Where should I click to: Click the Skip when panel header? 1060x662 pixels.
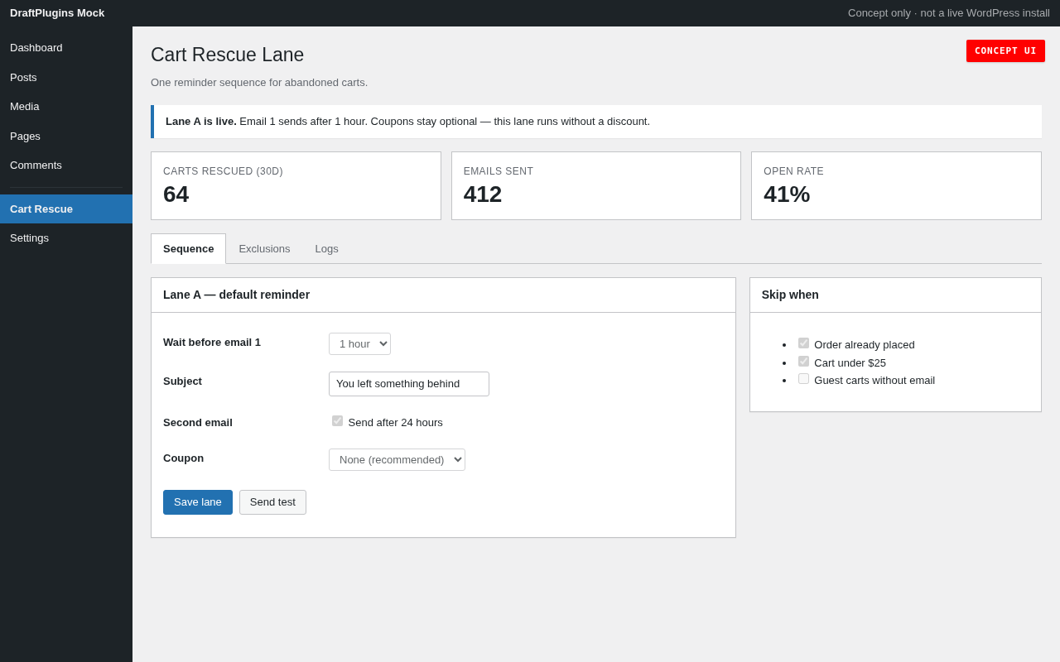[x=895, y=295]
